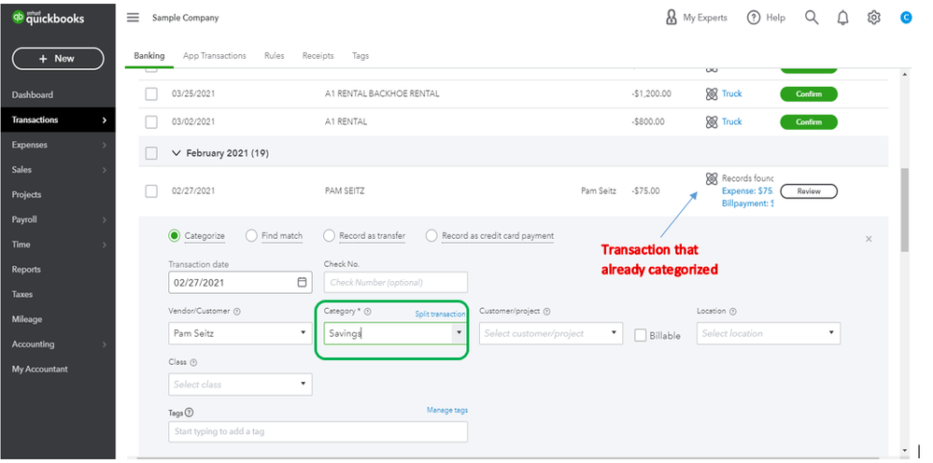Confirm the A1 RENTAL BACKHOE RENTAL transaction
The height and width of the screenshot is (463, 933).
809,94
